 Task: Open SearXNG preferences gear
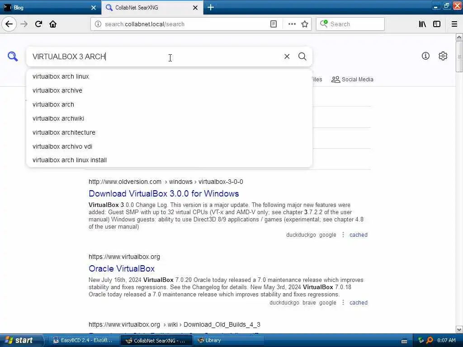[x=443, y=56]
